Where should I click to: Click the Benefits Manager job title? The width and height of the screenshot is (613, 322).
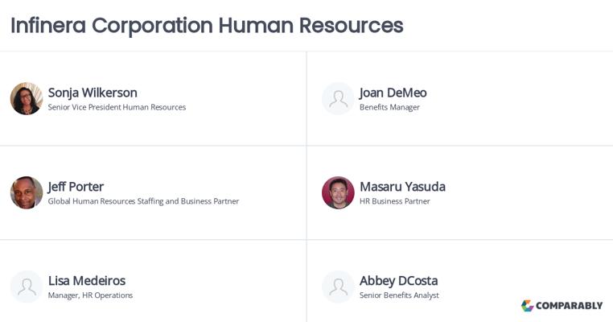point(389,107)
